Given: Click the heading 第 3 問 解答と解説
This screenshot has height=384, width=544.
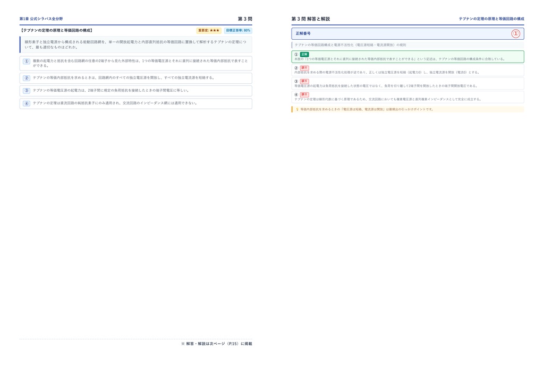Looking at the screenshot, I should pyautogui.click(x=310, y=19).
